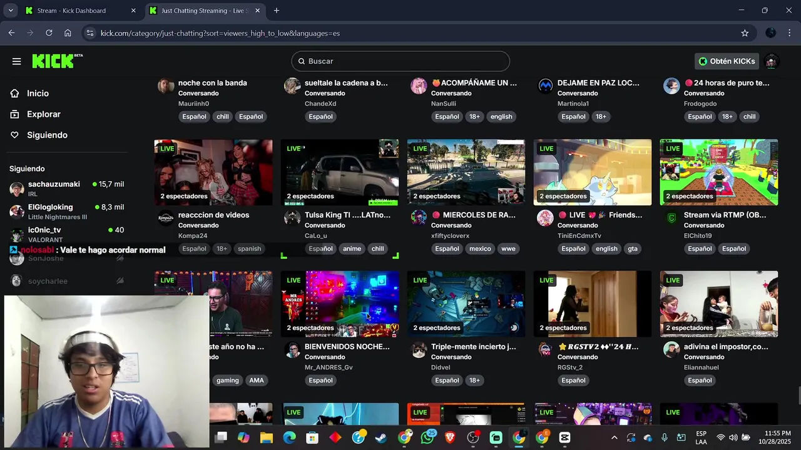
Task: Open sachauzumaki followed channel
Action: pyautogui.click(x=66, y=188)
